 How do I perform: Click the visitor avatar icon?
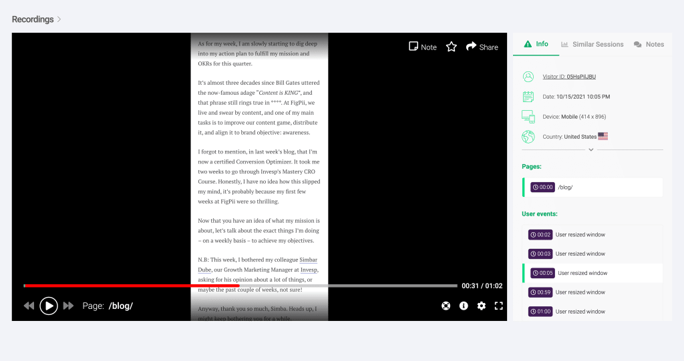click(x=528, y=77)
